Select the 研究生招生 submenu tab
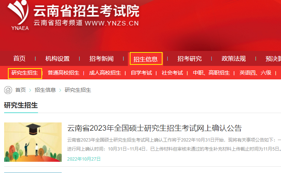This screenshot has width=281, height=173. pos(25,73)
